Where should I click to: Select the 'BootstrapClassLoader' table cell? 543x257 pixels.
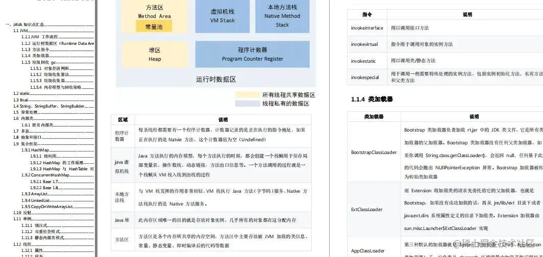click(374, 152)
